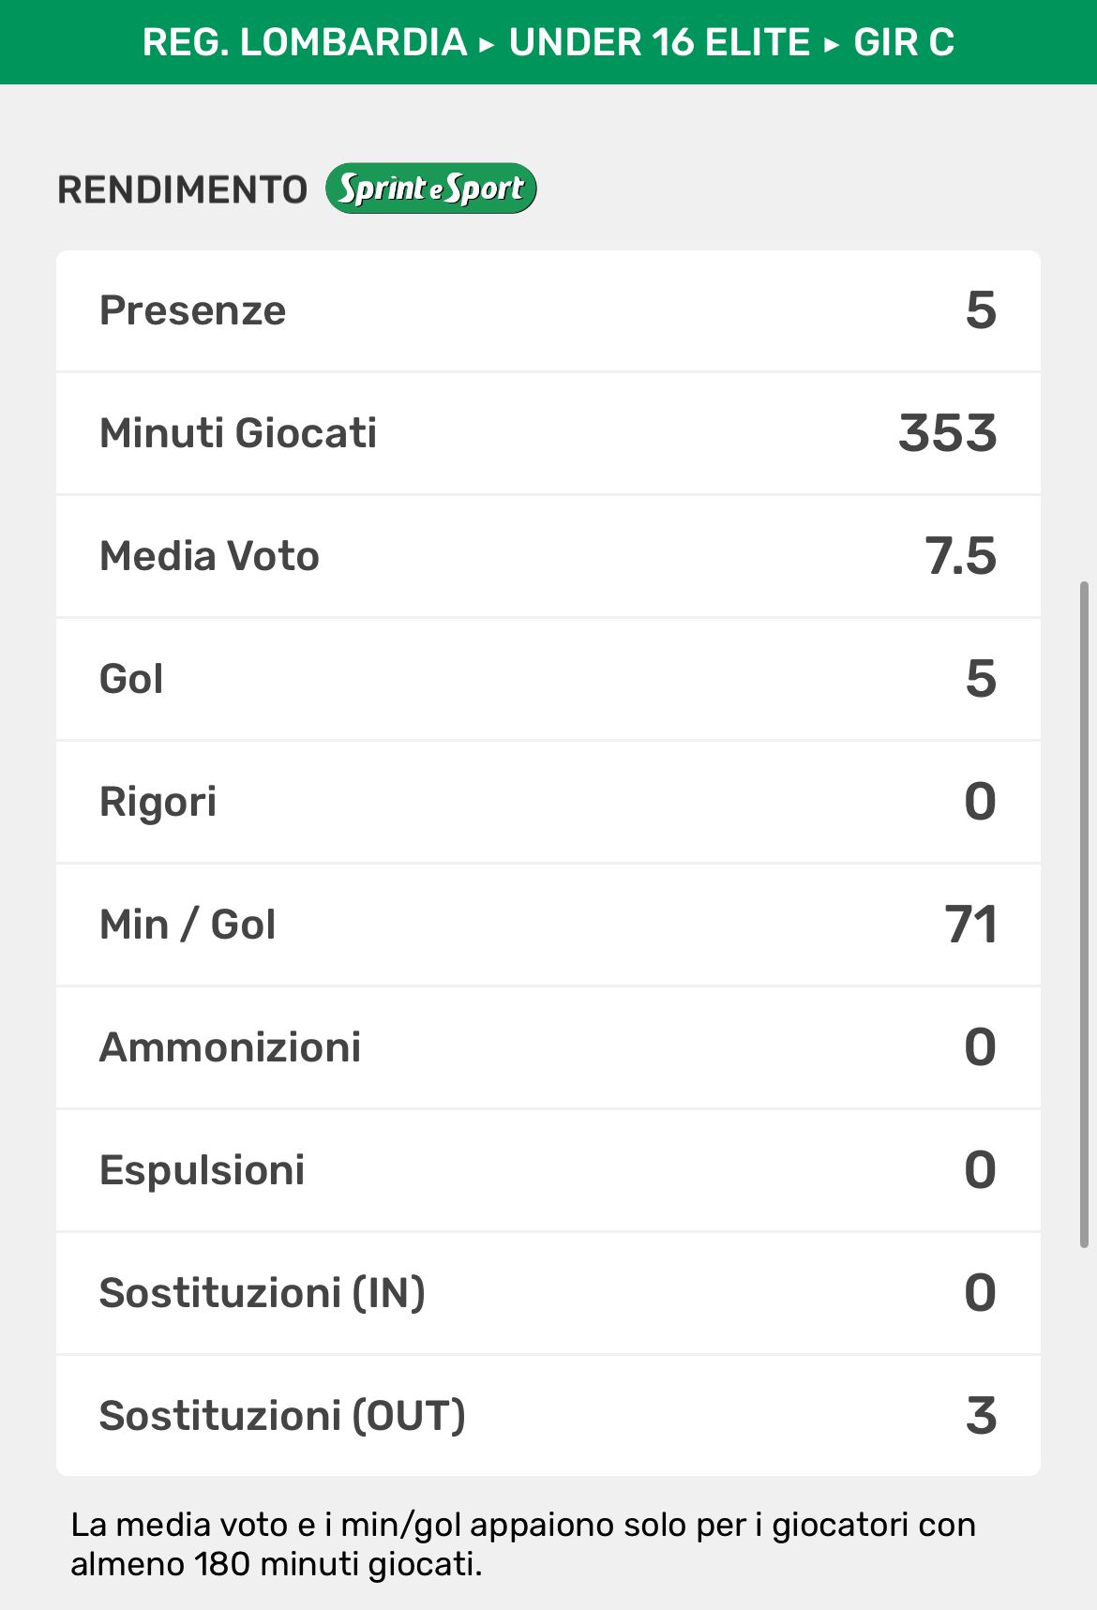This screenshot has height=1610, width=1097.
Task: Click the Sostituzioni (IN) row
Action: pos(548,1294)
